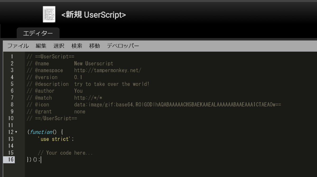The height and width of the screenshot is (177, 317).
Task: Open the 選択 menu
Action: (x=59, y=46)
